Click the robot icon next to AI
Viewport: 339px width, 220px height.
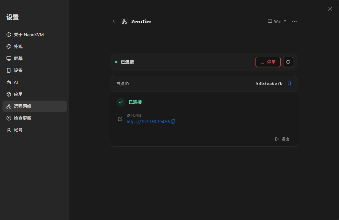(9, 82)
